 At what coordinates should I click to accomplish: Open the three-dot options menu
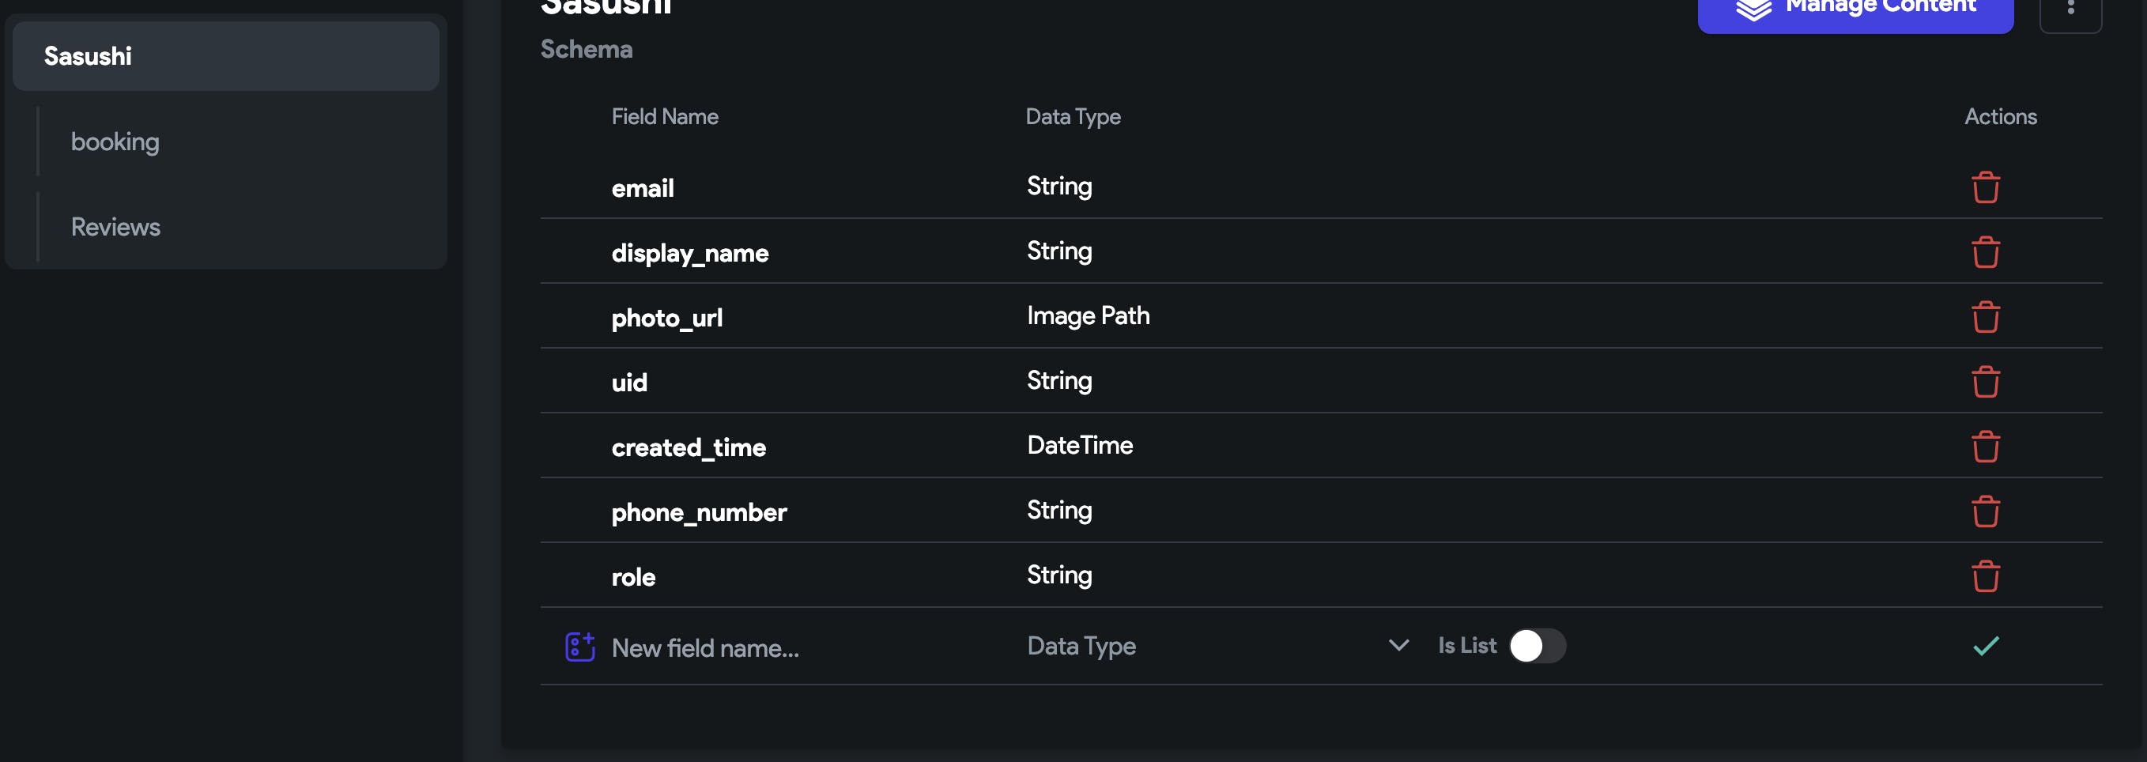[x=2070, y=10]
